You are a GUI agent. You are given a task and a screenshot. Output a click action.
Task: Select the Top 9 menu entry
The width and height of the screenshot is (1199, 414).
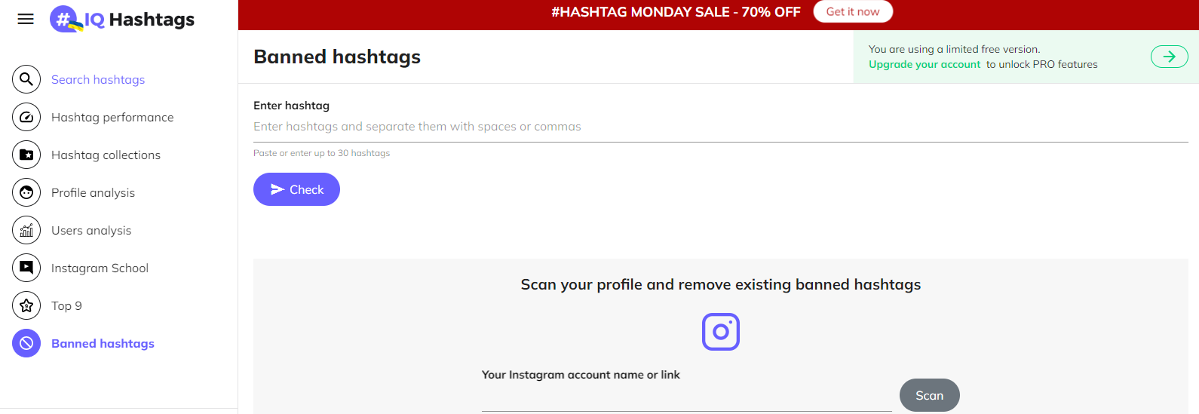[x=66, y=305]
